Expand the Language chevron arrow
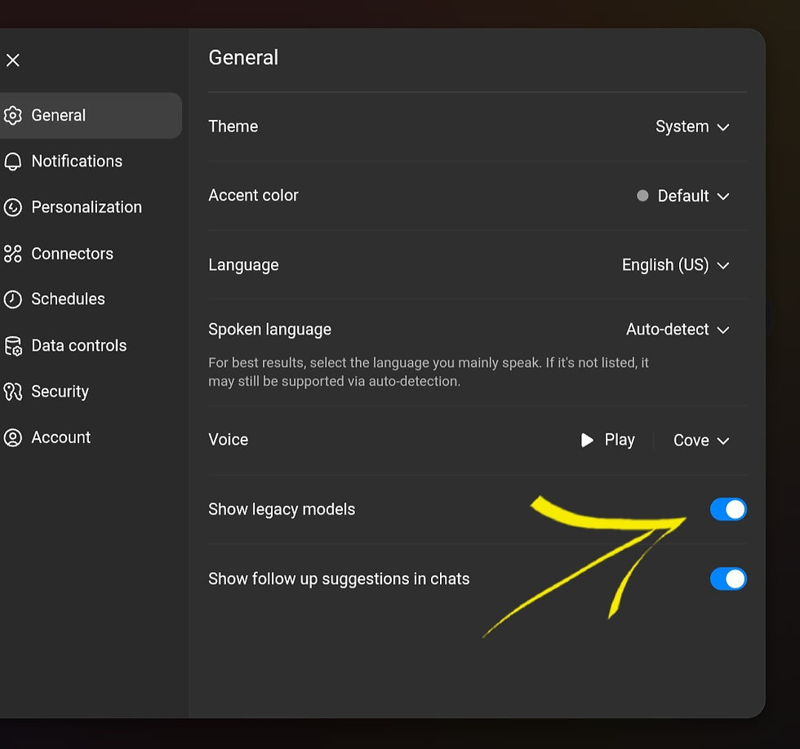This screenshot has width=800, height=749. [723, 266]
